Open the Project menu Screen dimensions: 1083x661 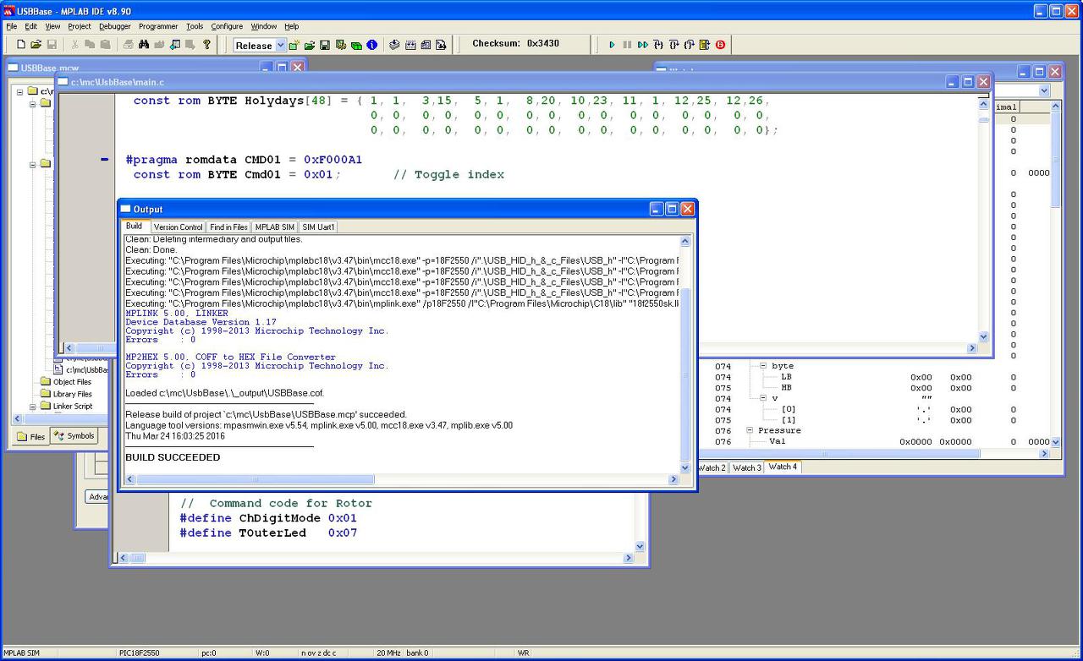pyautogui.click(x=80, y=26)
